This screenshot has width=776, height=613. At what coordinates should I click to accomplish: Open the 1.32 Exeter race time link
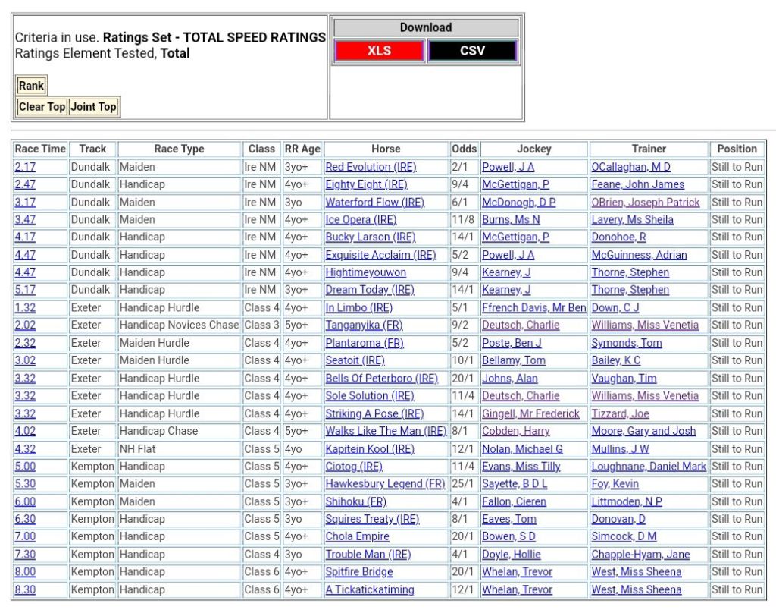pyautogui.click(x=24, y=307)
